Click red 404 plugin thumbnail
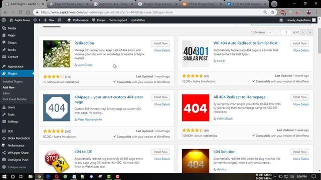 (196, 108)
